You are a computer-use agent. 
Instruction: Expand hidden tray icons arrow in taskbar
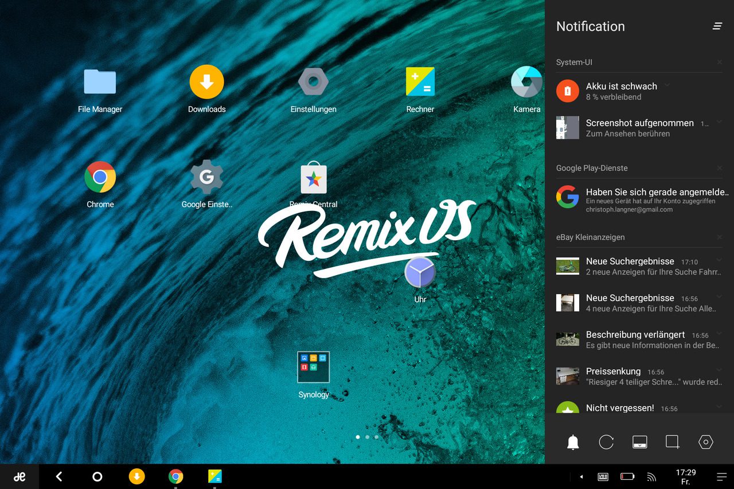581,476
